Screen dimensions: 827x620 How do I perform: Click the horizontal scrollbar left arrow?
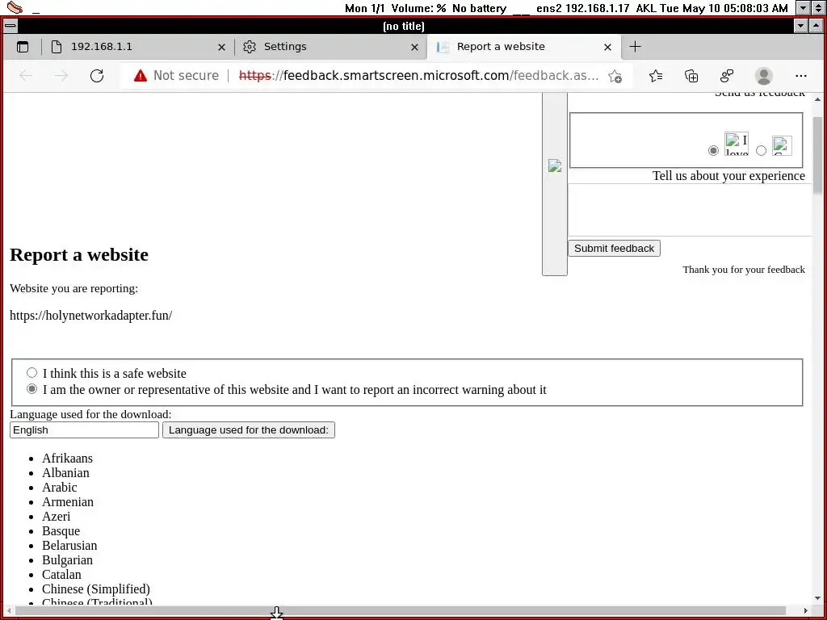9,610
